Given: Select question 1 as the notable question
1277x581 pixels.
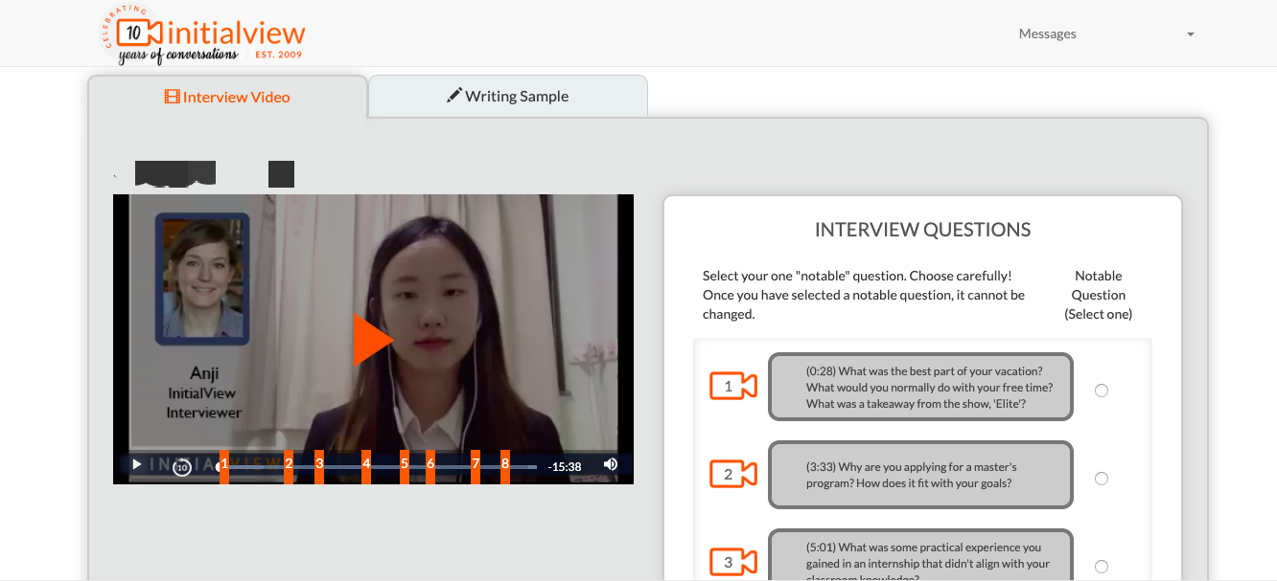Looking at the screenshot, I should tap(1101, 390).
